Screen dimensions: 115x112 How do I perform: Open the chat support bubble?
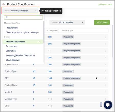(x=108, y=105)
